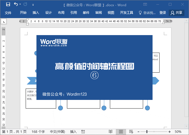189x135 pixels.
Task: Click the vertical scrollbar thumb
Action: (x=186, y=70)
